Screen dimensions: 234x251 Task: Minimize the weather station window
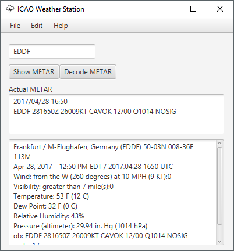167,9
